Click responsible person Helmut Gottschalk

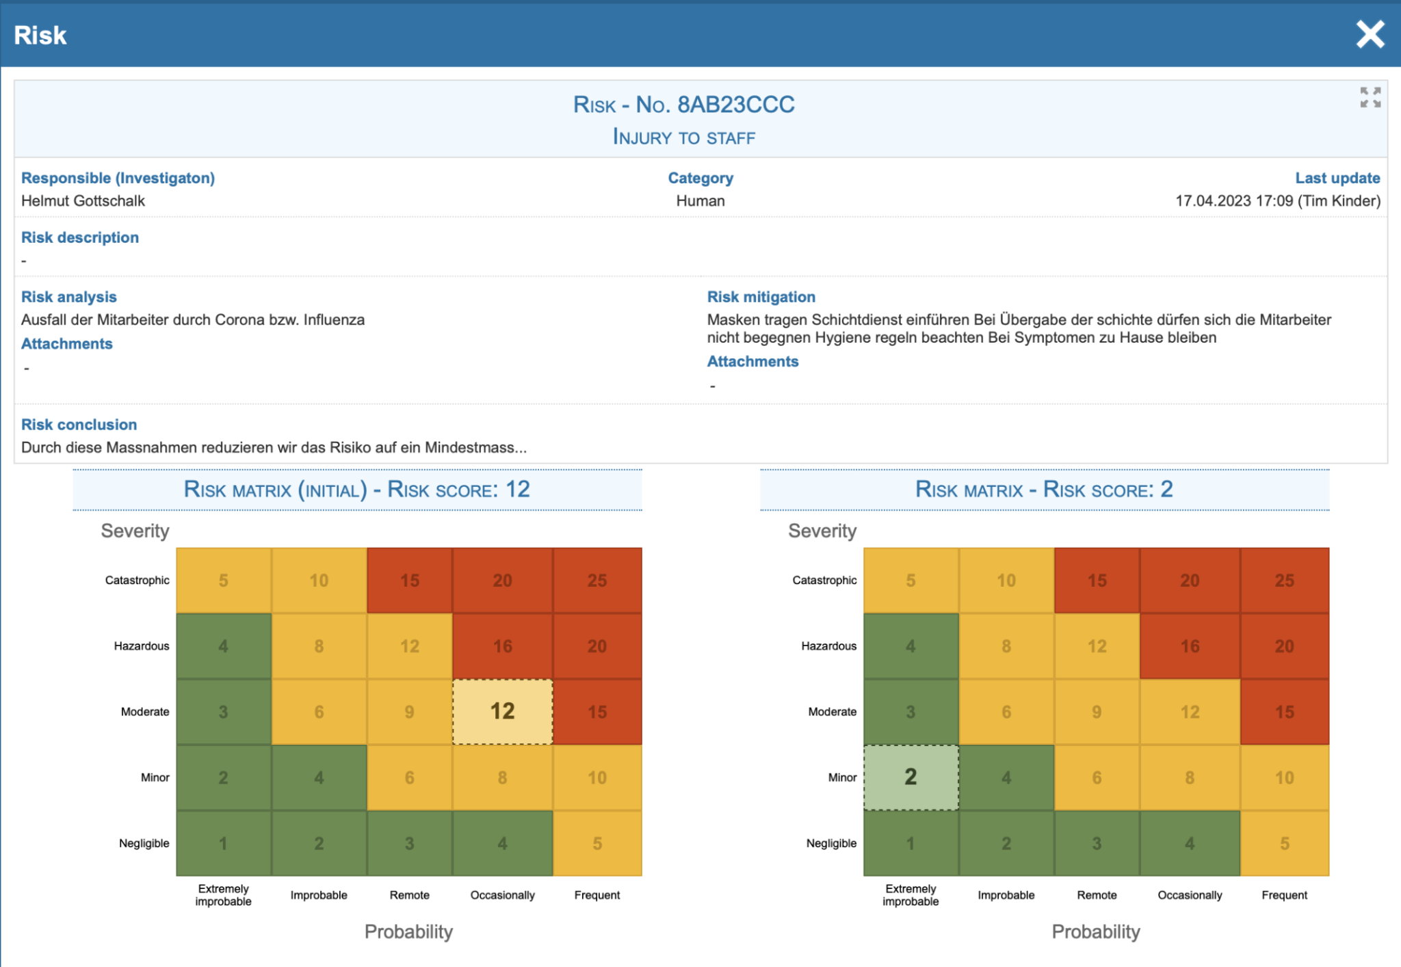[83, 201]
